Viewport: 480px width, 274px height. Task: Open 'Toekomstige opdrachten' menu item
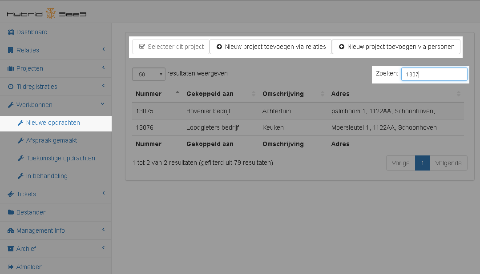coord(60,158)
